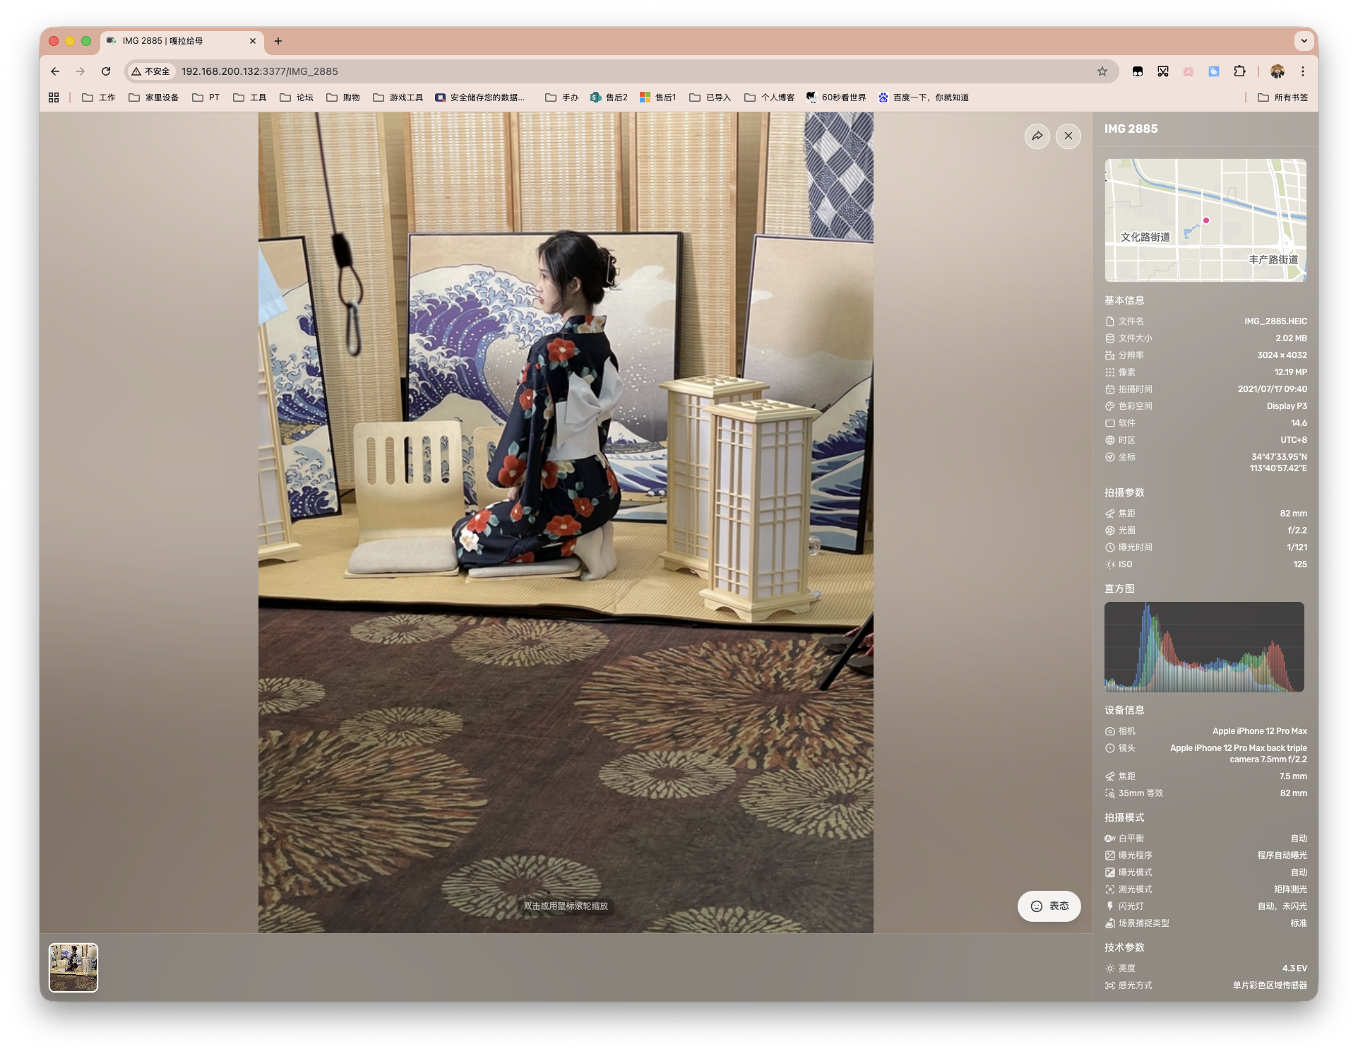
Task: Reload the page using the refresh icon
Action: click(x=106, y=71)
